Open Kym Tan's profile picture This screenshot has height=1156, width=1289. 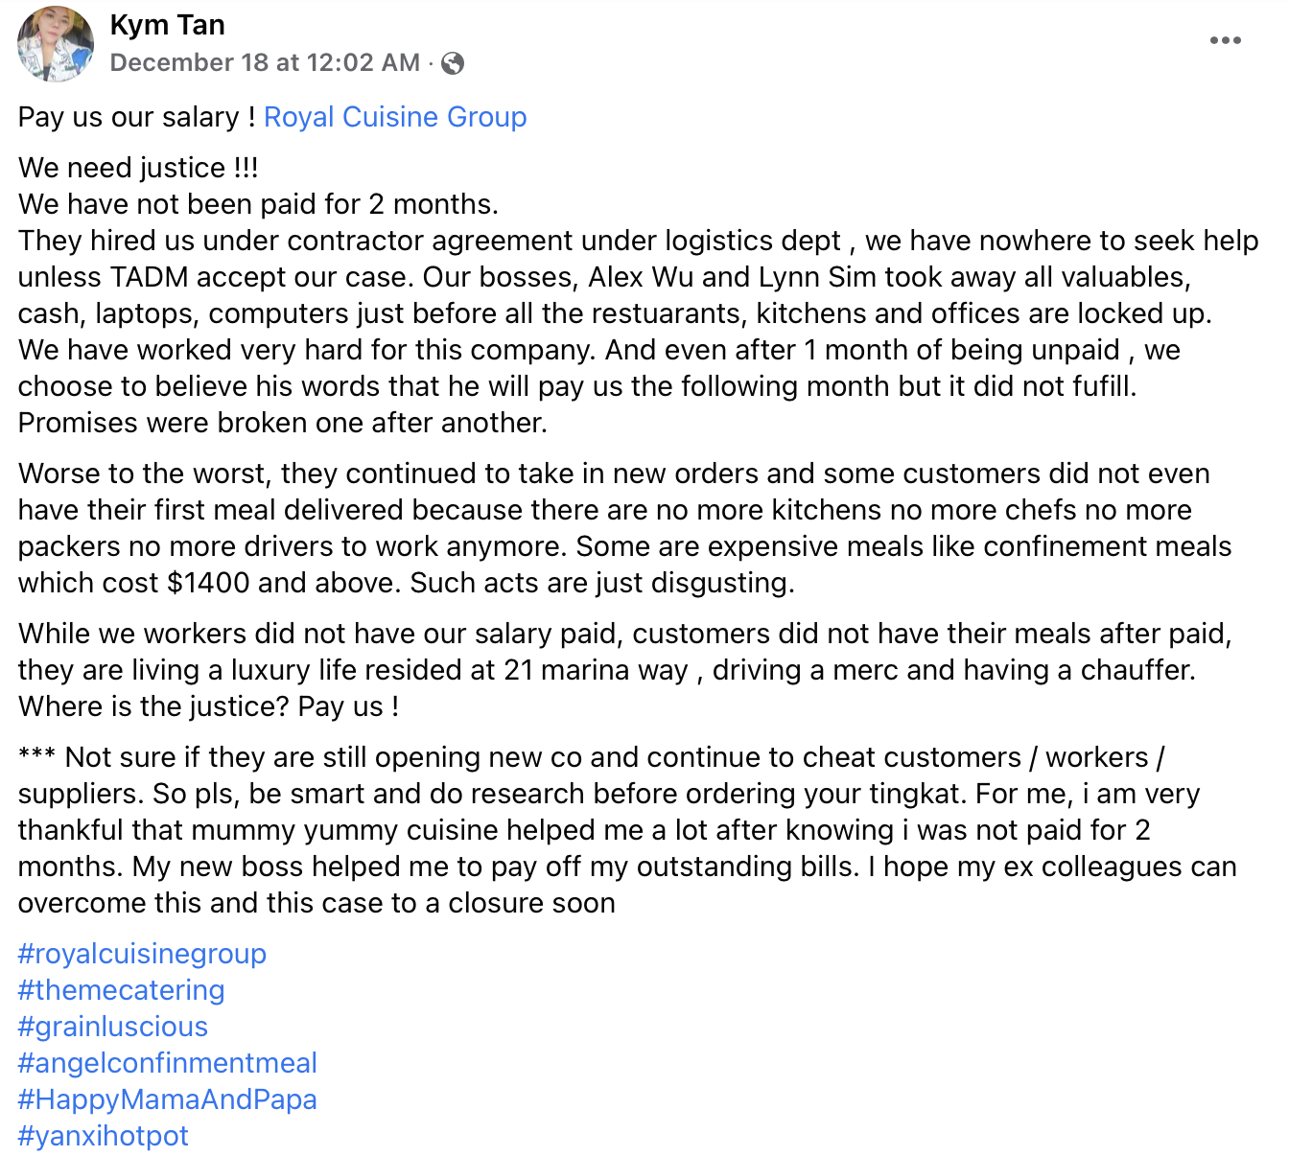(56, 44)
